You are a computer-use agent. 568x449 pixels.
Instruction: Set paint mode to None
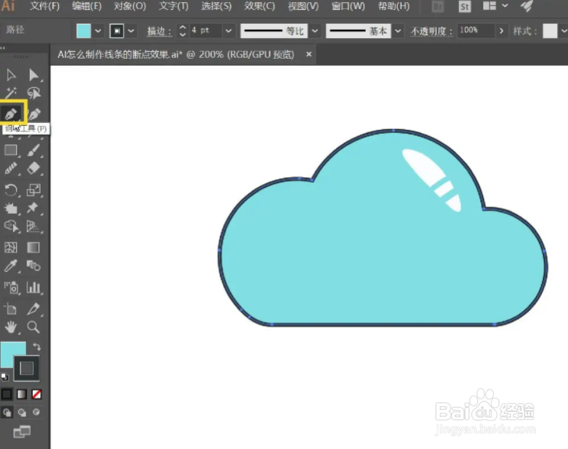37,394
